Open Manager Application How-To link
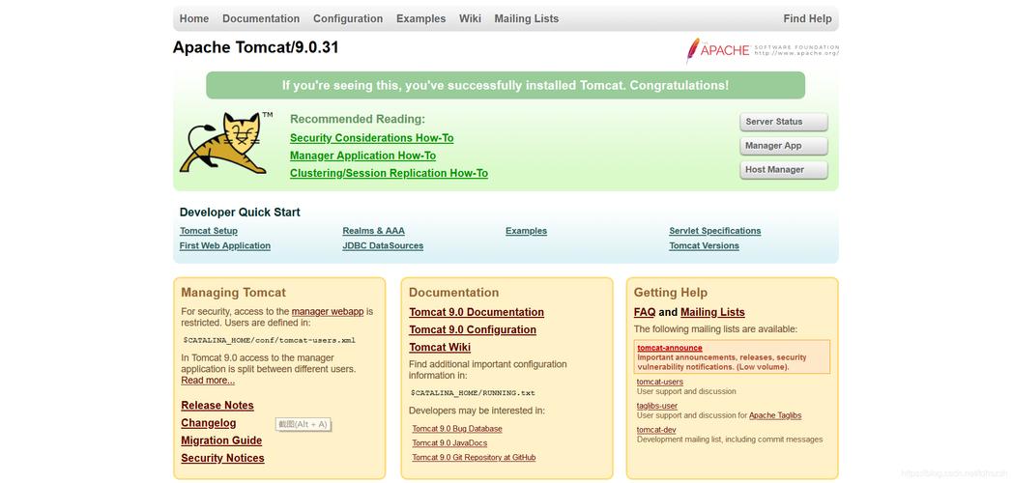The width and height of the screenshot is (1012, 483). tap(362, 156)
